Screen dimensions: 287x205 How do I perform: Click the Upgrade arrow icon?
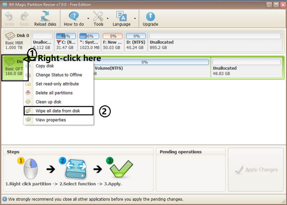[x=150, y=16]
